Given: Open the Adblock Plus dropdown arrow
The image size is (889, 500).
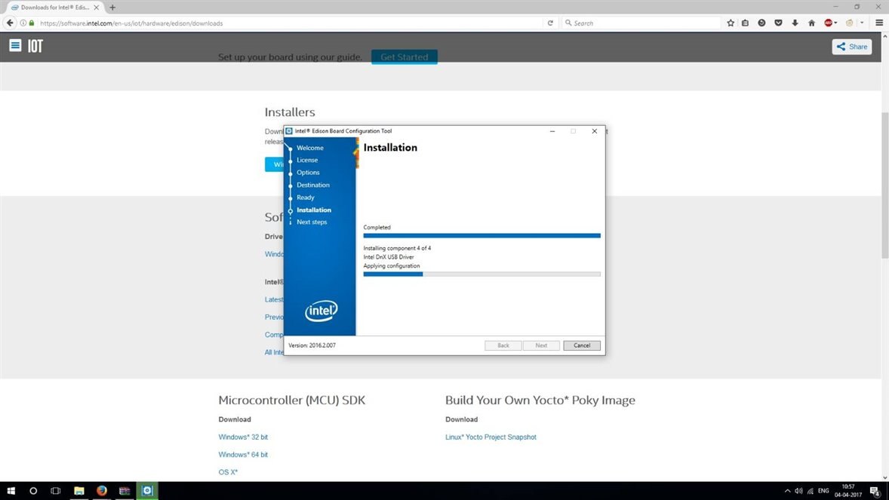Looking at the screenshot, I should [x=835, y=23].
